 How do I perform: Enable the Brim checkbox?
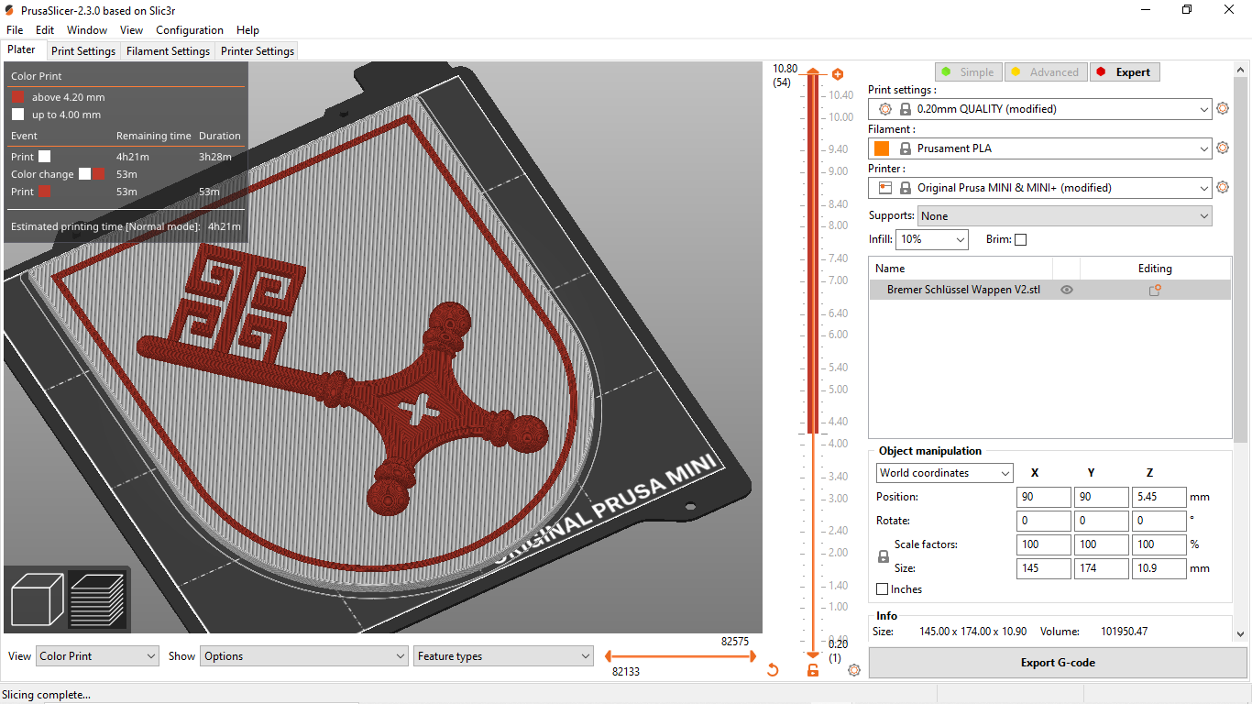pos(1020,239)
